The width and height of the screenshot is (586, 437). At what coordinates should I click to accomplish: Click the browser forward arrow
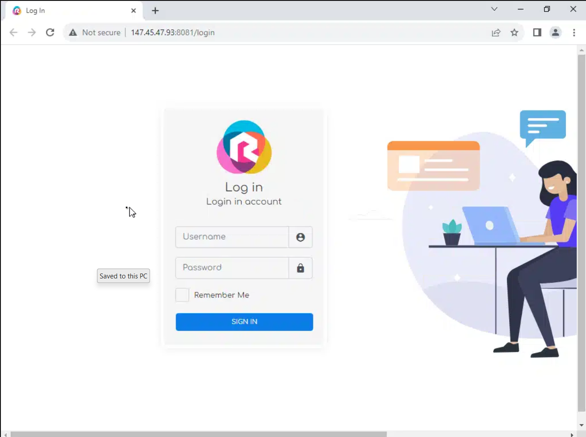coord(31,32)
